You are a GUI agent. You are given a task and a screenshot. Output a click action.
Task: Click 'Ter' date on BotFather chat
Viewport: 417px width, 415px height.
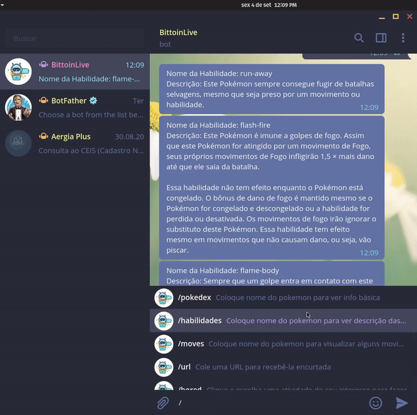138,100
